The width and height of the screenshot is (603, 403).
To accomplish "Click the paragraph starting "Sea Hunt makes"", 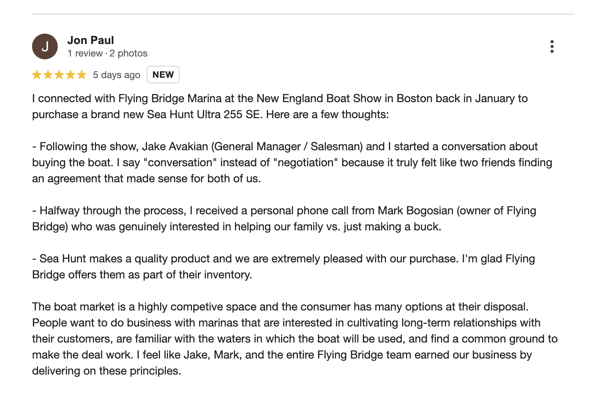I will pos(283,266).
